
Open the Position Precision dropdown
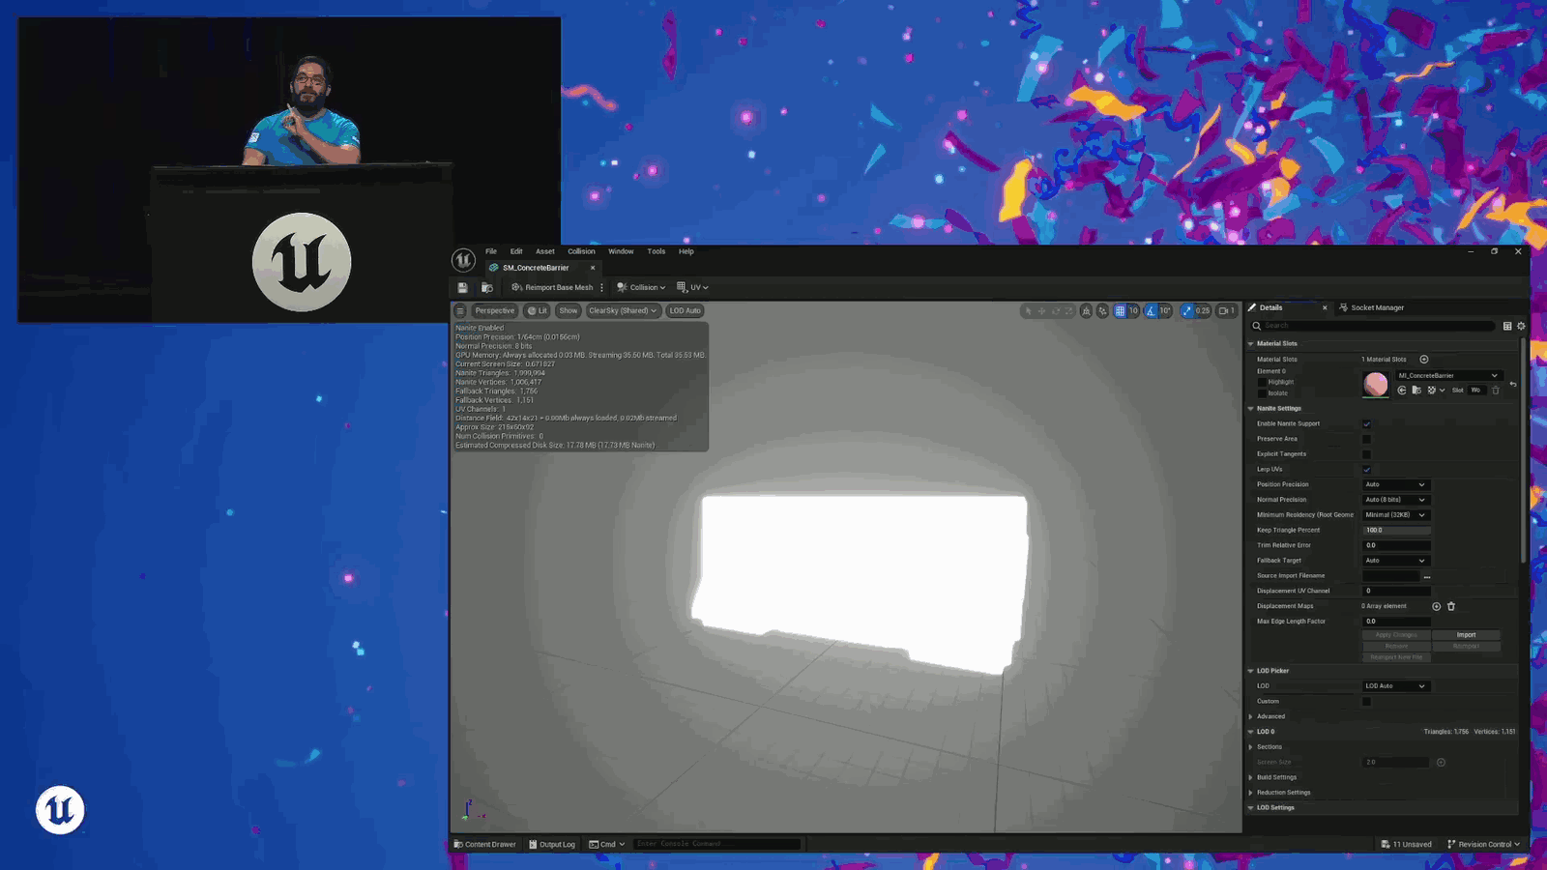click(x=1395, y=484)
